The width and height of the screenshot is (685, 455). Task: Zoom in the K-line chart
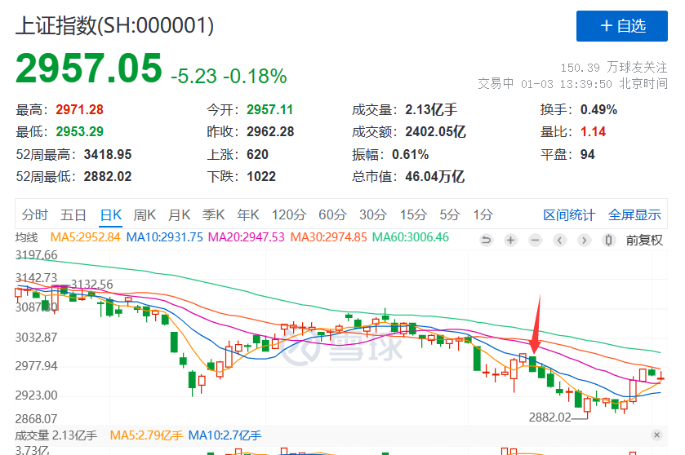[x=510, y=240]
